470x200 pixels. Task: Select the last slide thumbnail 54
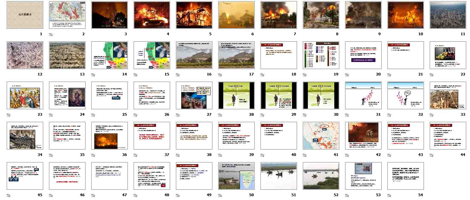406,176
